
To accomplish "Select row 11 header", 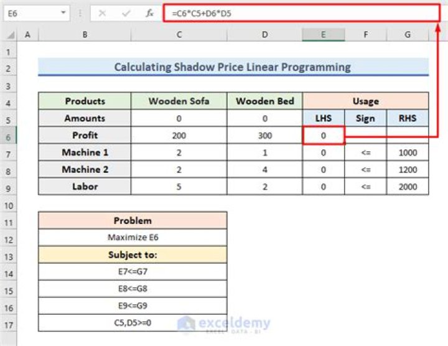I will (x=9, y=220).
